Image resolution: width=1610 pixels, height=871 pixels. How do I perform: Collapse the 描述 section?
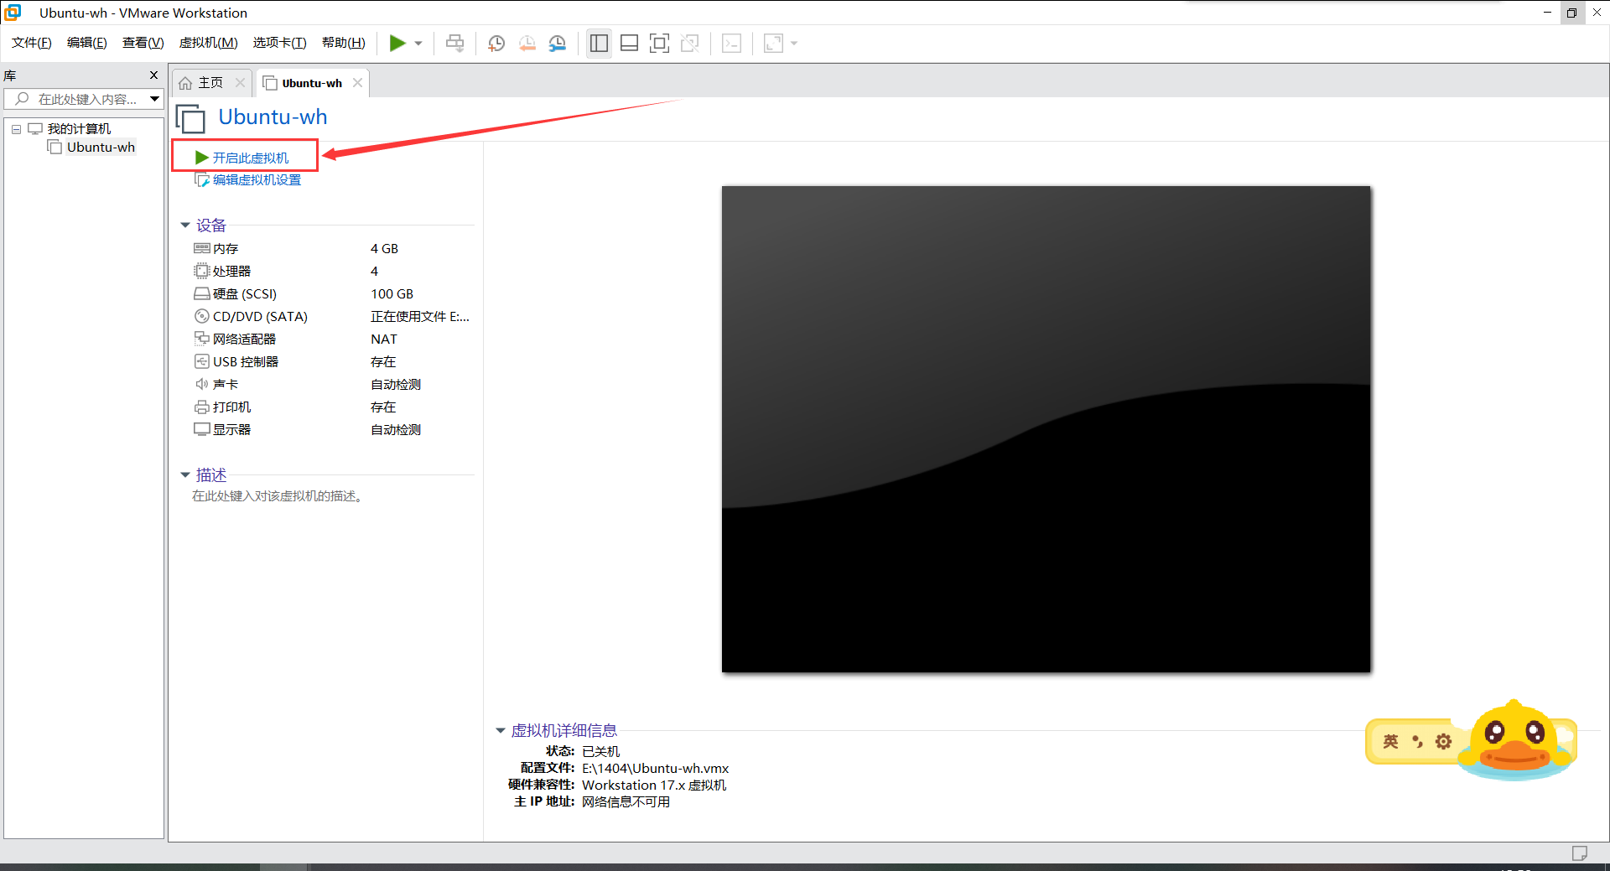185,475
